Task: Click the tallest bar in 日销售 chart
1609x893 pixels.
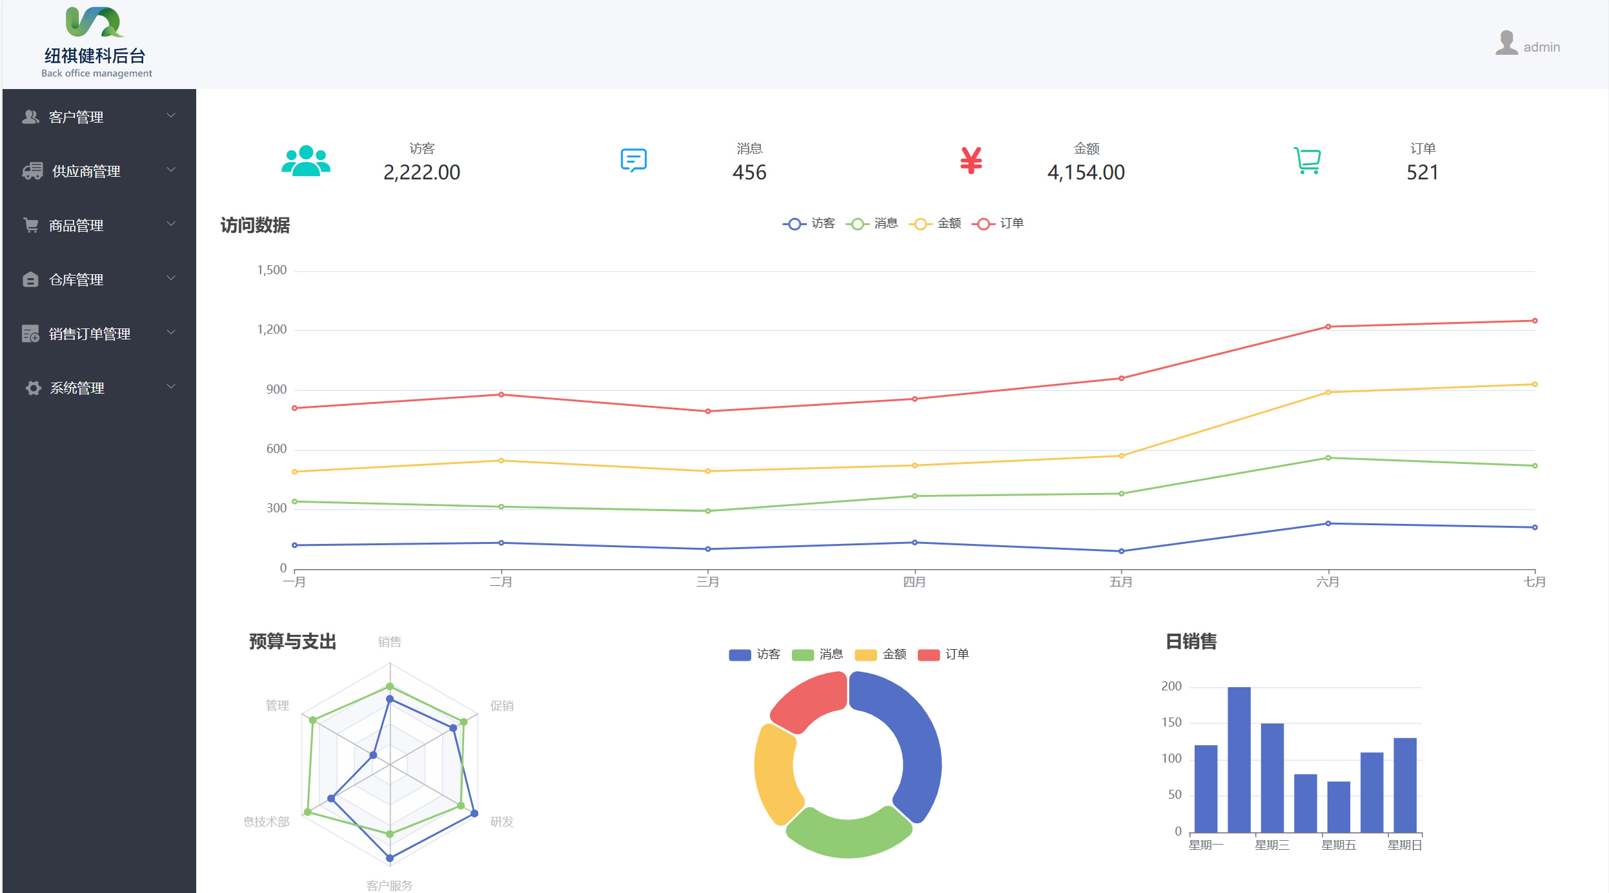Action: click(x=1239, y=759)
